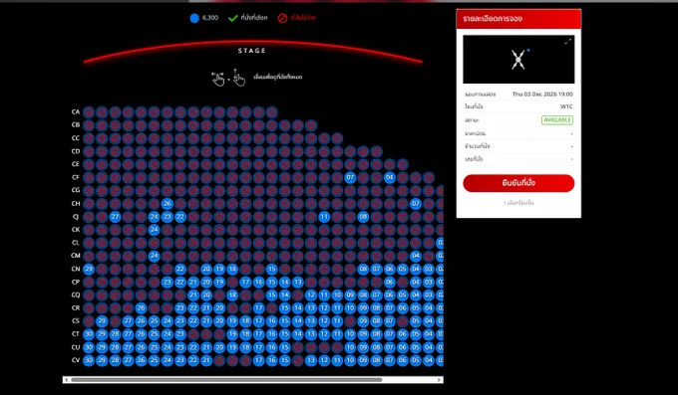The height and width of the screenshot is (395, 678).
Task: Select seat 12 in row CQ
Action: click(311, 295)
